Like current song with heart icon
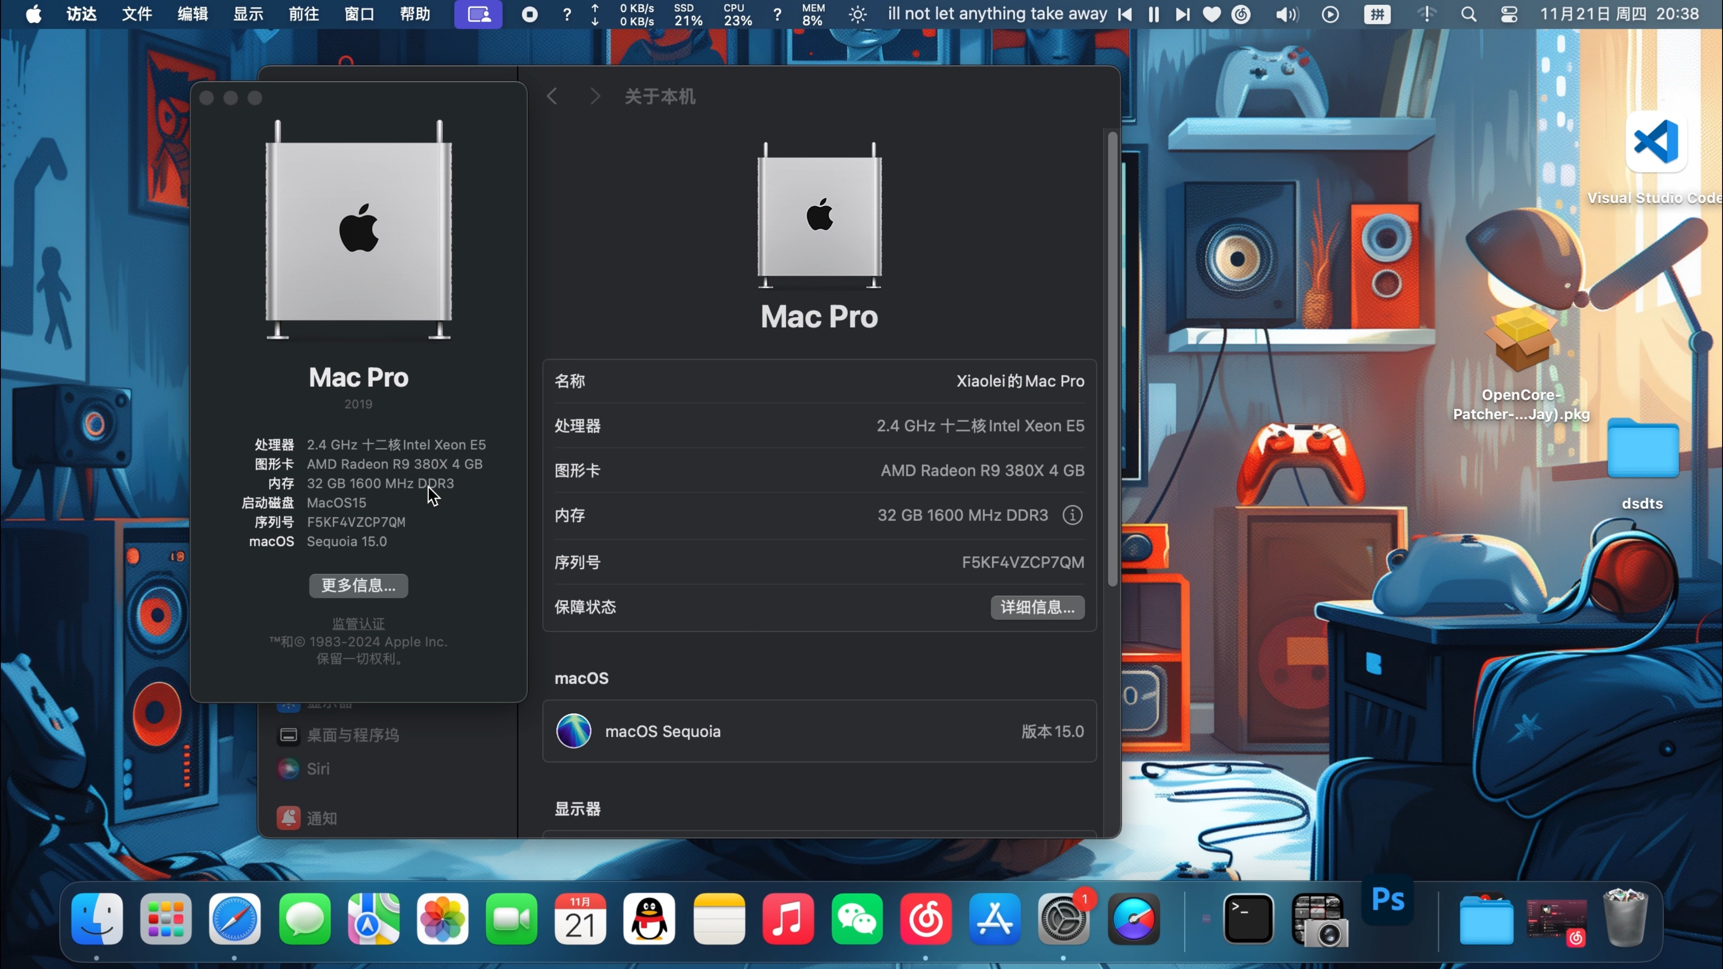 [1211, 14]
